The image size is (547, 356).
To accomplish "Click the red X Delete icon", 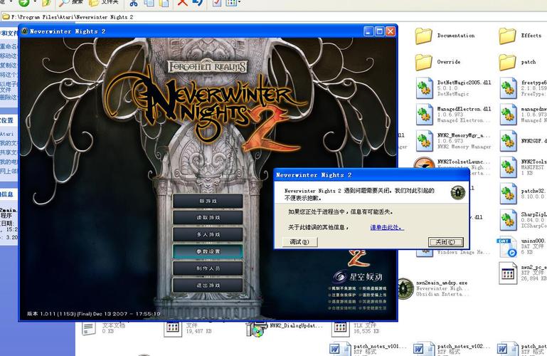I will click(x=182, y=3).
